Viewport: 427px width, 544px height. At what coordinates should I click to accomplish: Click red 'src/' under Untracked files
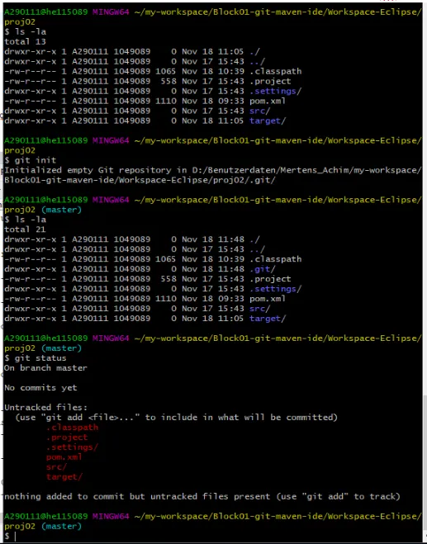[x=56, y=466]
